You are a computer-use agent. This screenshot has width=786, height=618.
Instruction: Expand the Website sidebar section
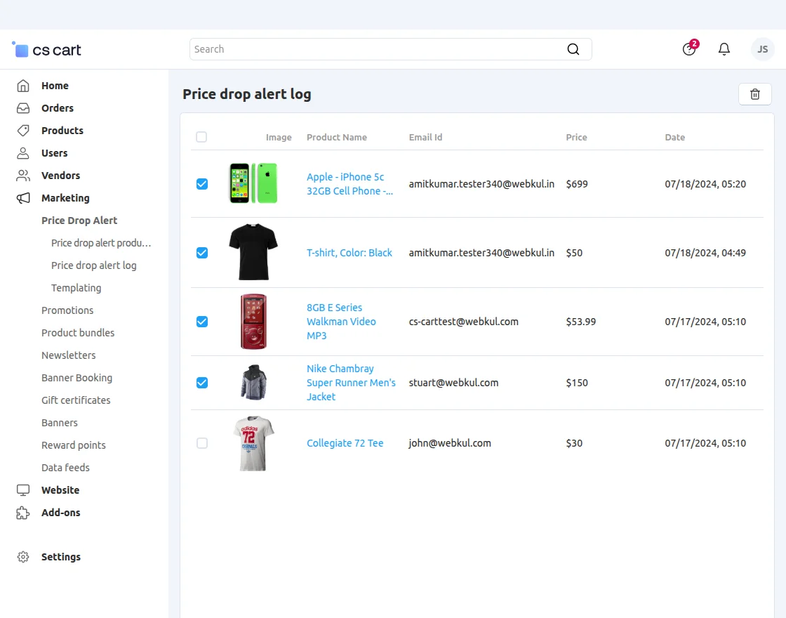click(60, 490)
